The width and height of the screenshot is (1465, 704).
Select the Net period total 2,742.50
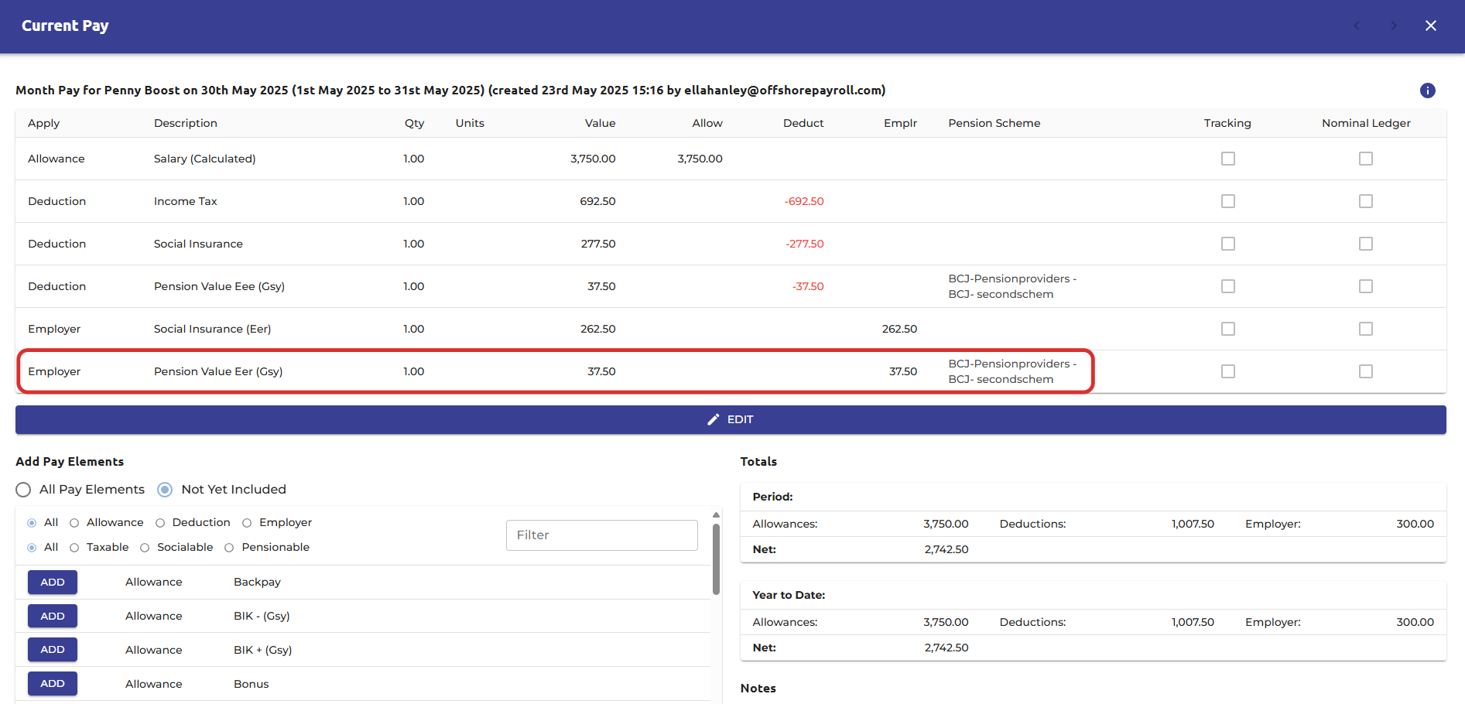coord(946,549)
